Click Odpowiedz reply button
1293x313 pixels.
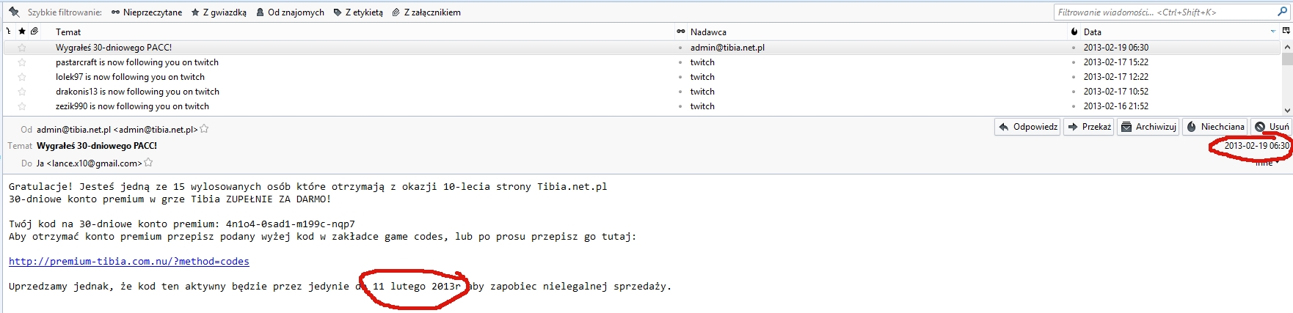click(1027, 127)
